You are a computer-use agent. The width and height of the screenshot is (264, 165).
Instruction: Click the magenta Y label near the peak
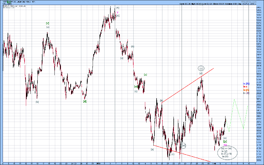[x=117, y=12]
